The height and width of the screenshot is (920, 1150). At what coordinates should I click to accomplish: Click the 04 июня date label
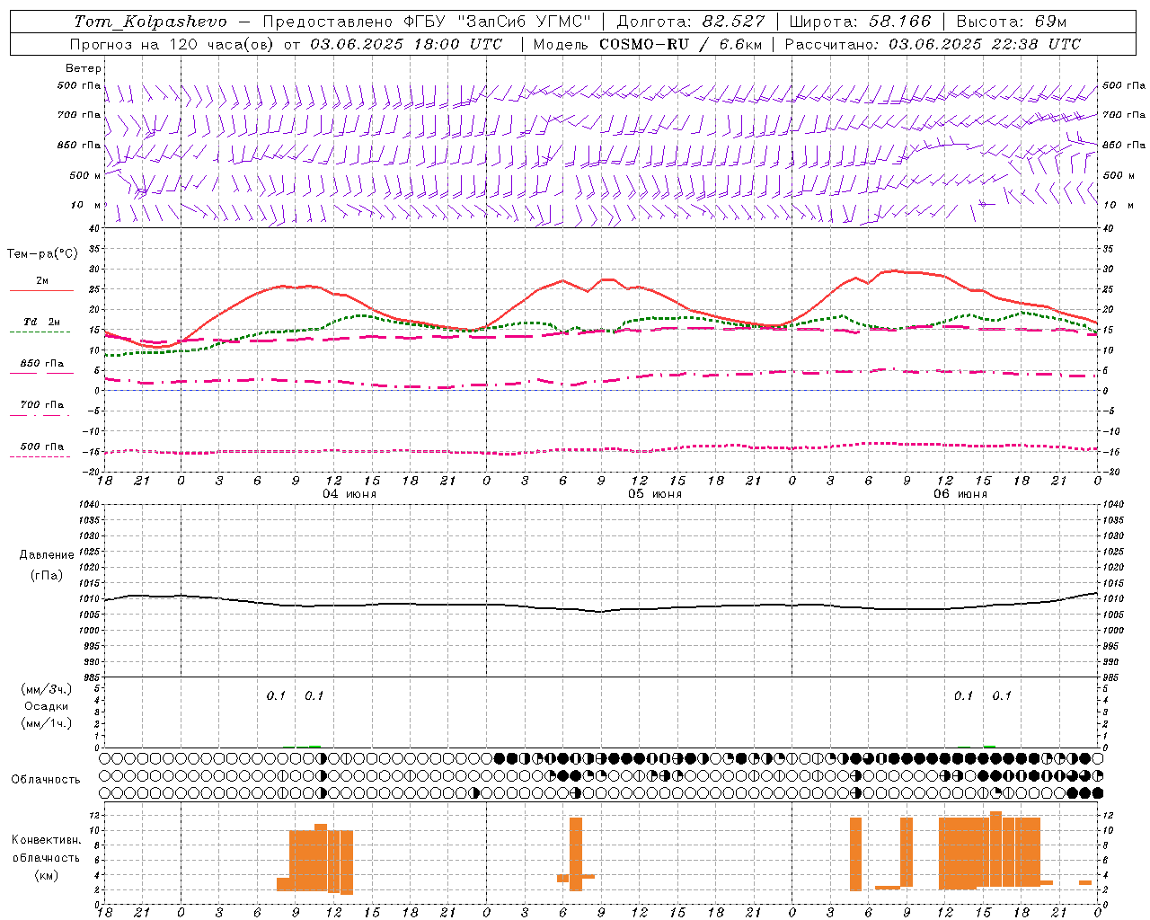pyautogui.click(x=349, y=494)
